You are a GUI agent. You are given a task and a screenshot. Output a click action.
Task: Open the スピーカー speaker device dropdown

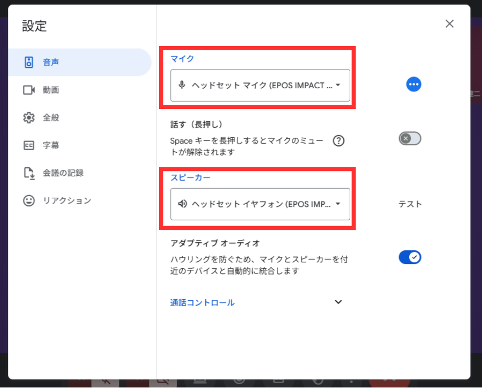pos(260,204)
